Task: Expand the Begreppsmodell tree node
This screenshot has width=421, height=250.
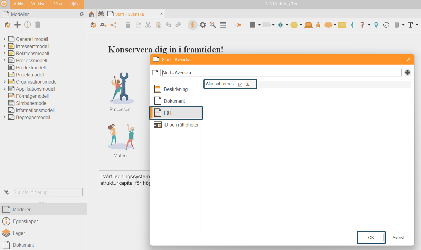Action: (x=4, y=117)
